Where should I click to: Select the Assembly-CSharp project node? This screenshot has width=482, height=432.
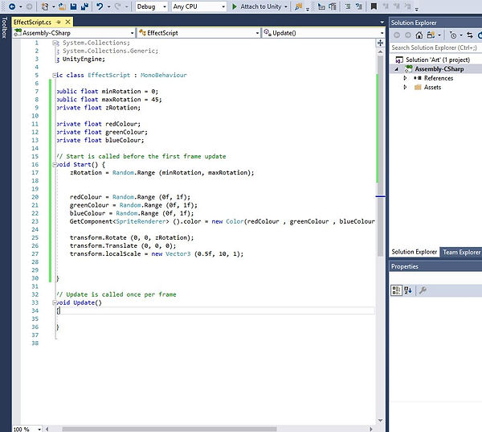point(439,69)
